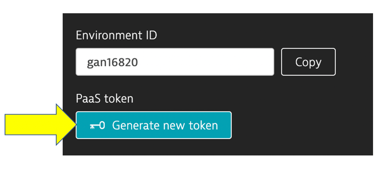
Task: Click the PaaS token label
Action: pyautogui.click(x=105, y=99)
